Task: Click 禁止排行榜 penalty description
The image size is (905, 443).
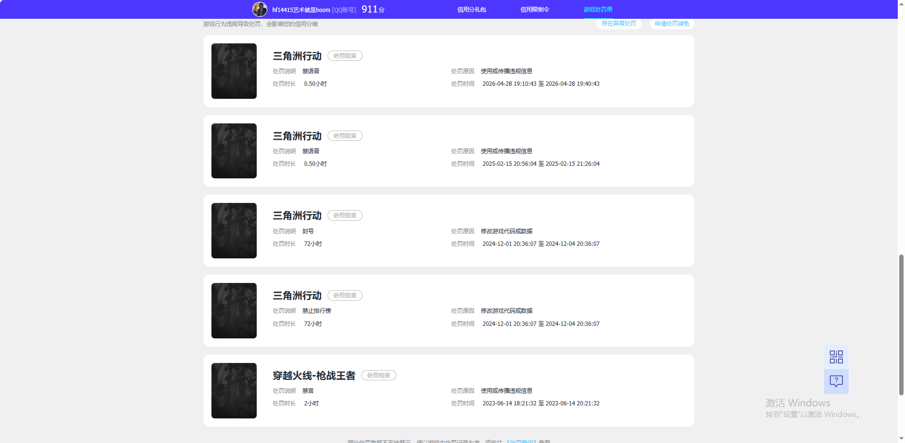Action: (316, 311)
